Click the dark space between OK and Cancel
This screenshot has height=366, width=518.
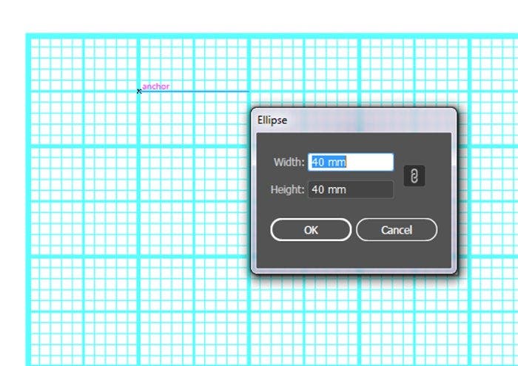[354, 230]
